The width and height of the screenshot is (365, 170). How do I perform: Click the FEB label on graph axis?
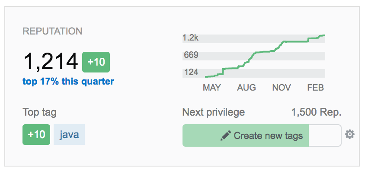pos(316,88)
